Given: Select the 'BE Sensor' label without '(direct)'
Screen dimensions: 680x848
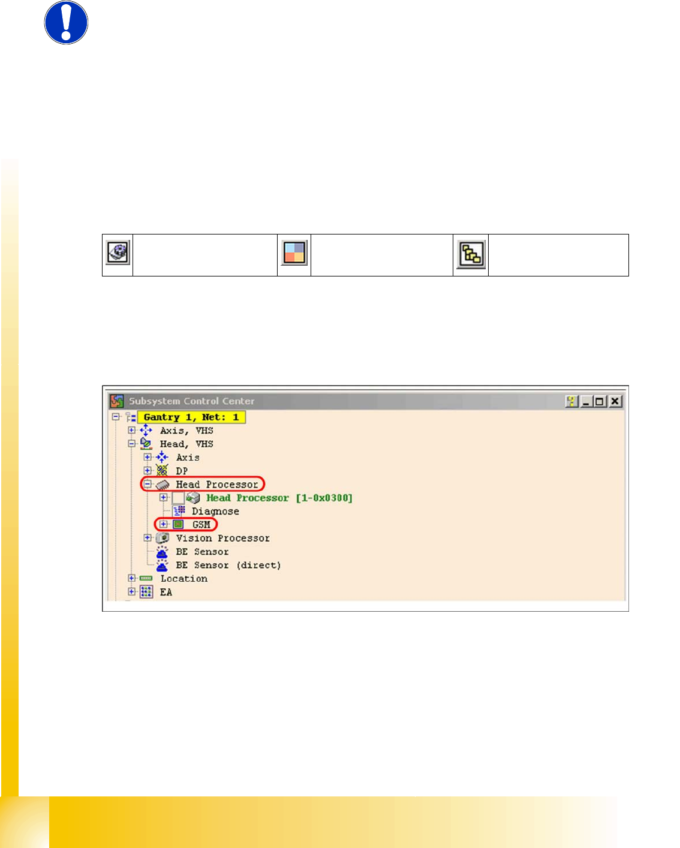Looking at the screenshot, I should click(x=202, y=552).
